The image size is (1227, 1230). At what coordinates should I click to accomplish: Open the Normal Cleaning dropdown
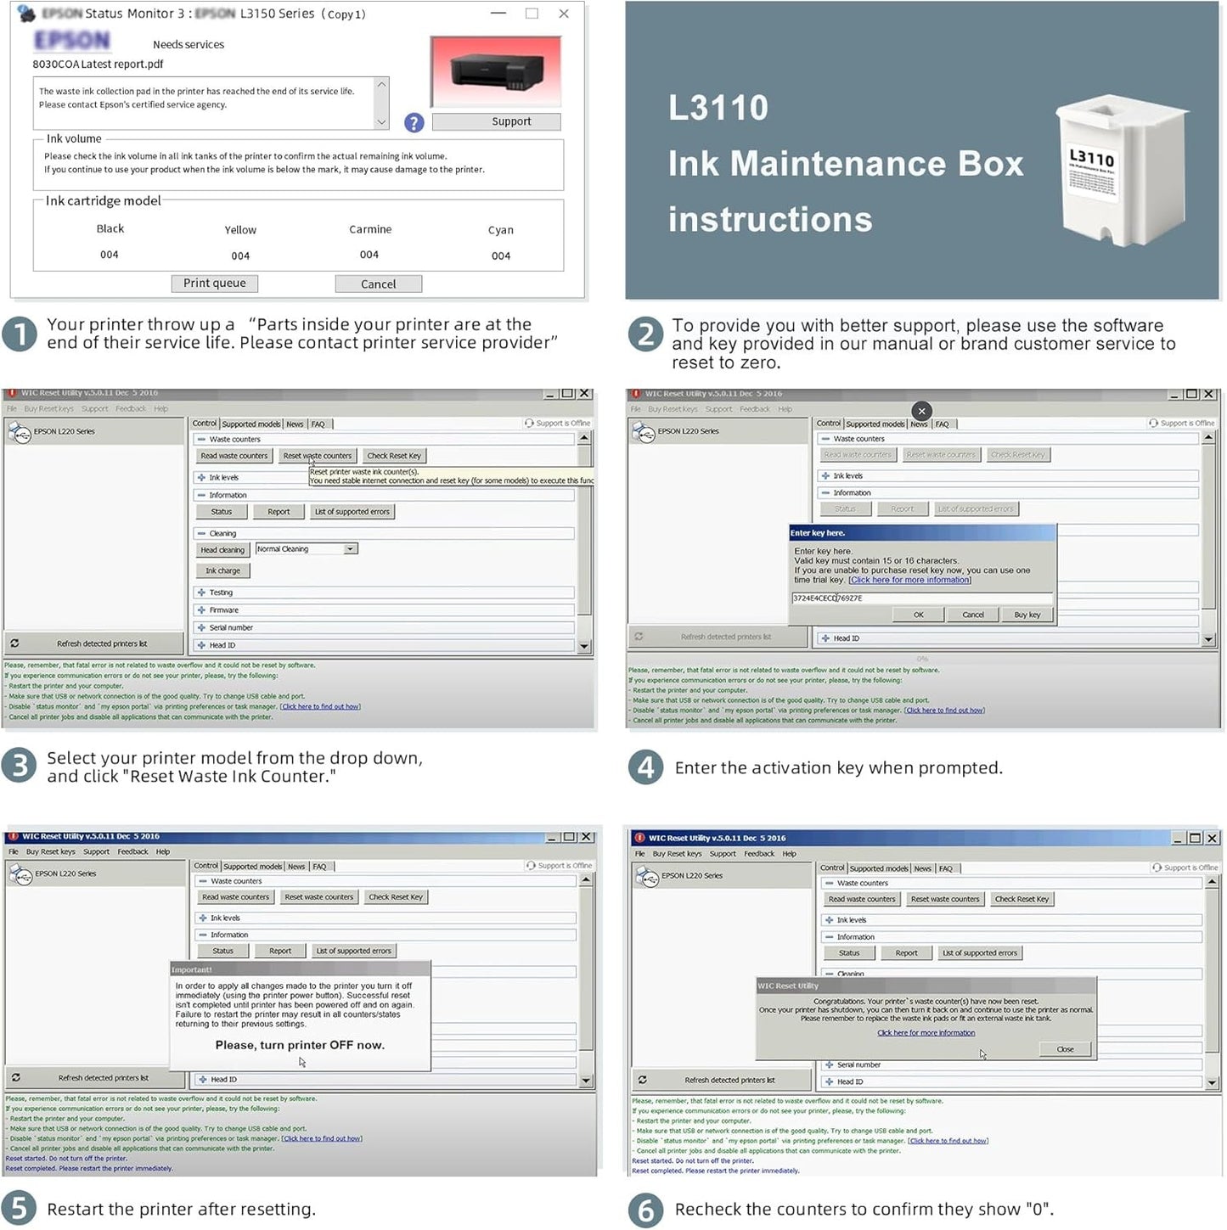click(x=349, y=549)
